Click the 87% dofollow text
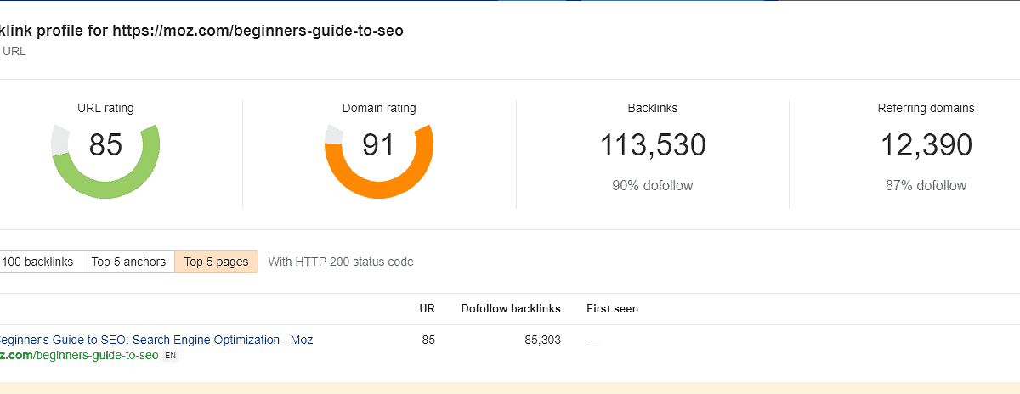 pyautogui.click(x=926, y=185)
